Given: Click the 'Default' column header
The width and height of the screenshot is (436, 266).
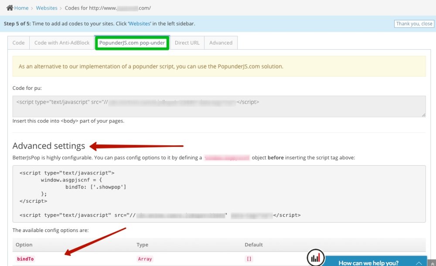Looking at the screenshot, I should pos(254,245).
